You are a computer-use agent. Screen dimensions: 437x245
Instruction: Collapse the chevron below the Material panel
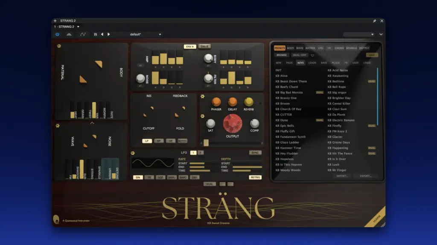(92, 123)
